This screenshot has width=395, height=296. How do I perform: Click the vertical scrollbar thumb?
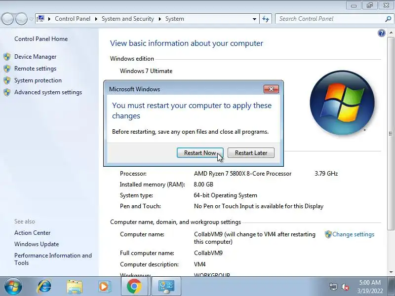click(391, 134)
